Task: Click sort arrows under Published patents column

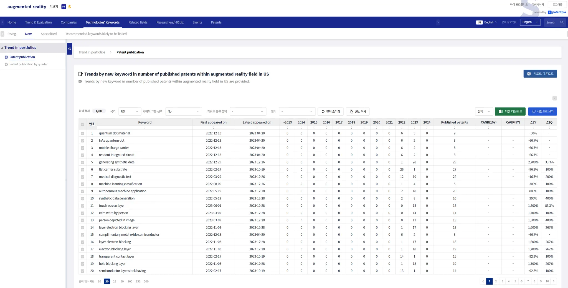Action: 454,128
